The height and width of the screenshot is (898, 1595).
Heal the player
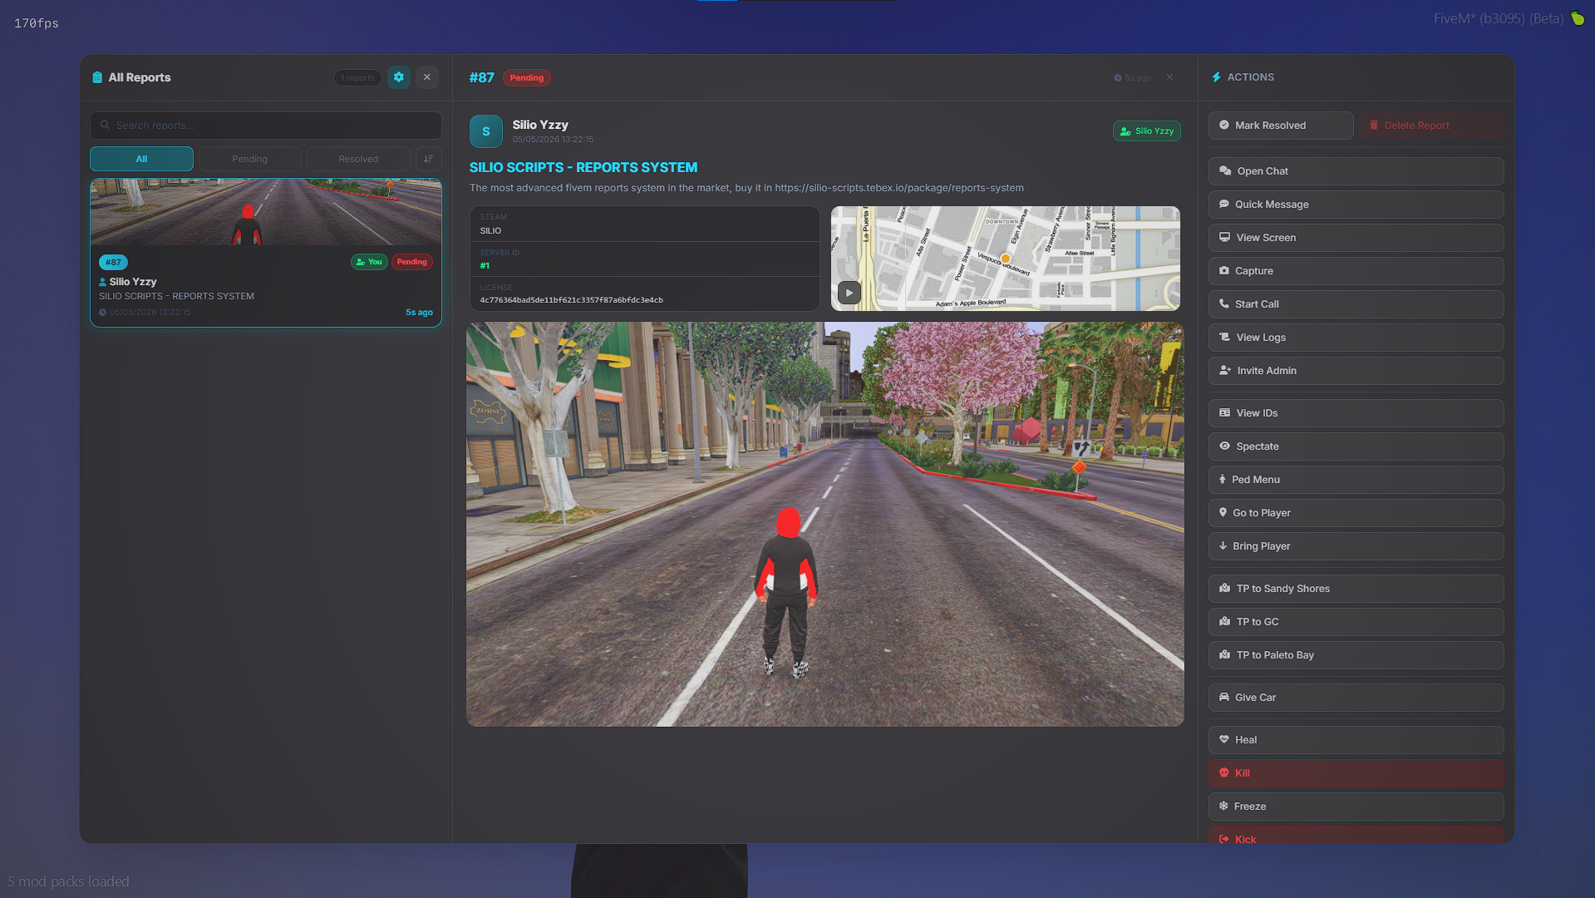click(1356, 740)
